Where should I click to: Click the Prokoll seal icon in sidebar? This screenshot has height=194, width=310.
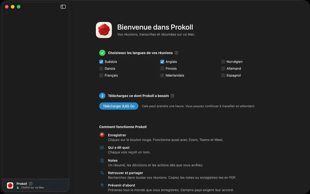click(10, 185)
